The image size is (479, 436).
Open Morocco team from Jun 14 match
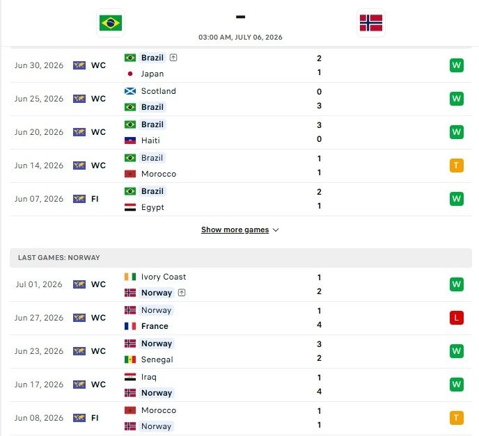pyautogui.click(x=159, y=174)
